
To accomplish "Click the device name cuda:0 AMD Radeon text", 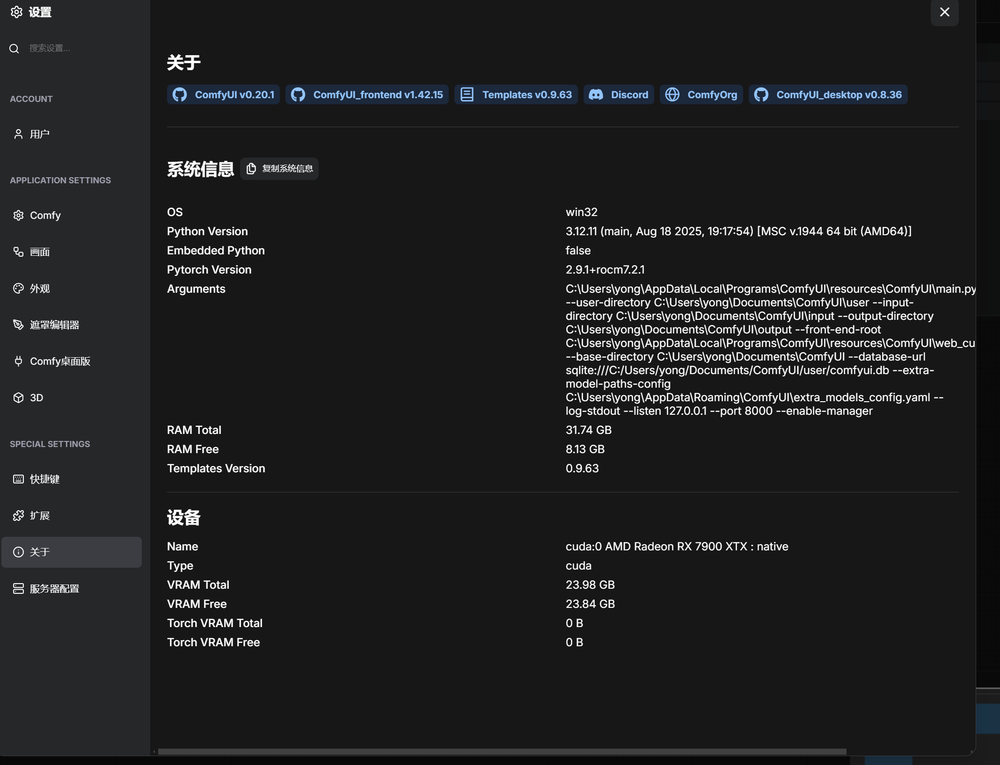I will tap(677, 547).
